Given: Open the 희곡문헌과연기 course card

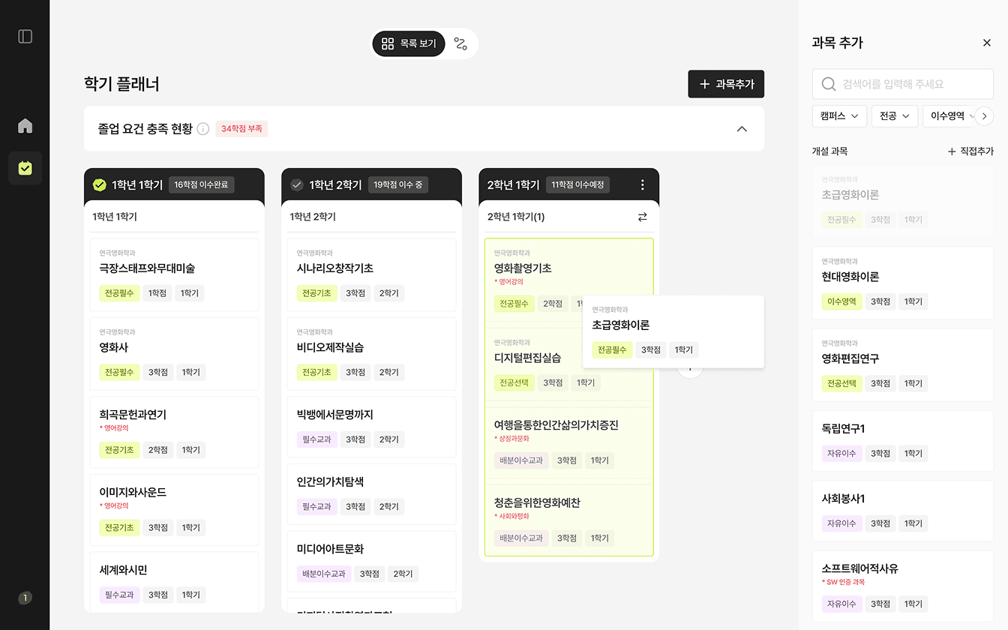Looking at the screenshot, I should click(174, 431).
